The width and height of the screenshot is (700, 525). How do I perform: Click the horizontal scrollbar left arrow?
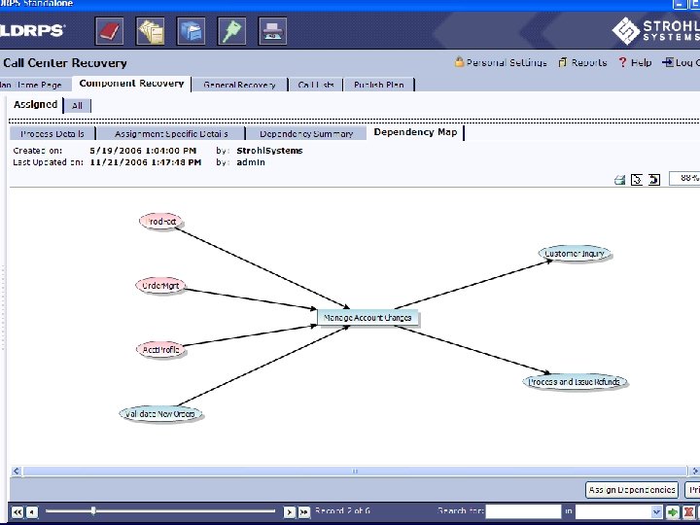[x=17, y=471]
